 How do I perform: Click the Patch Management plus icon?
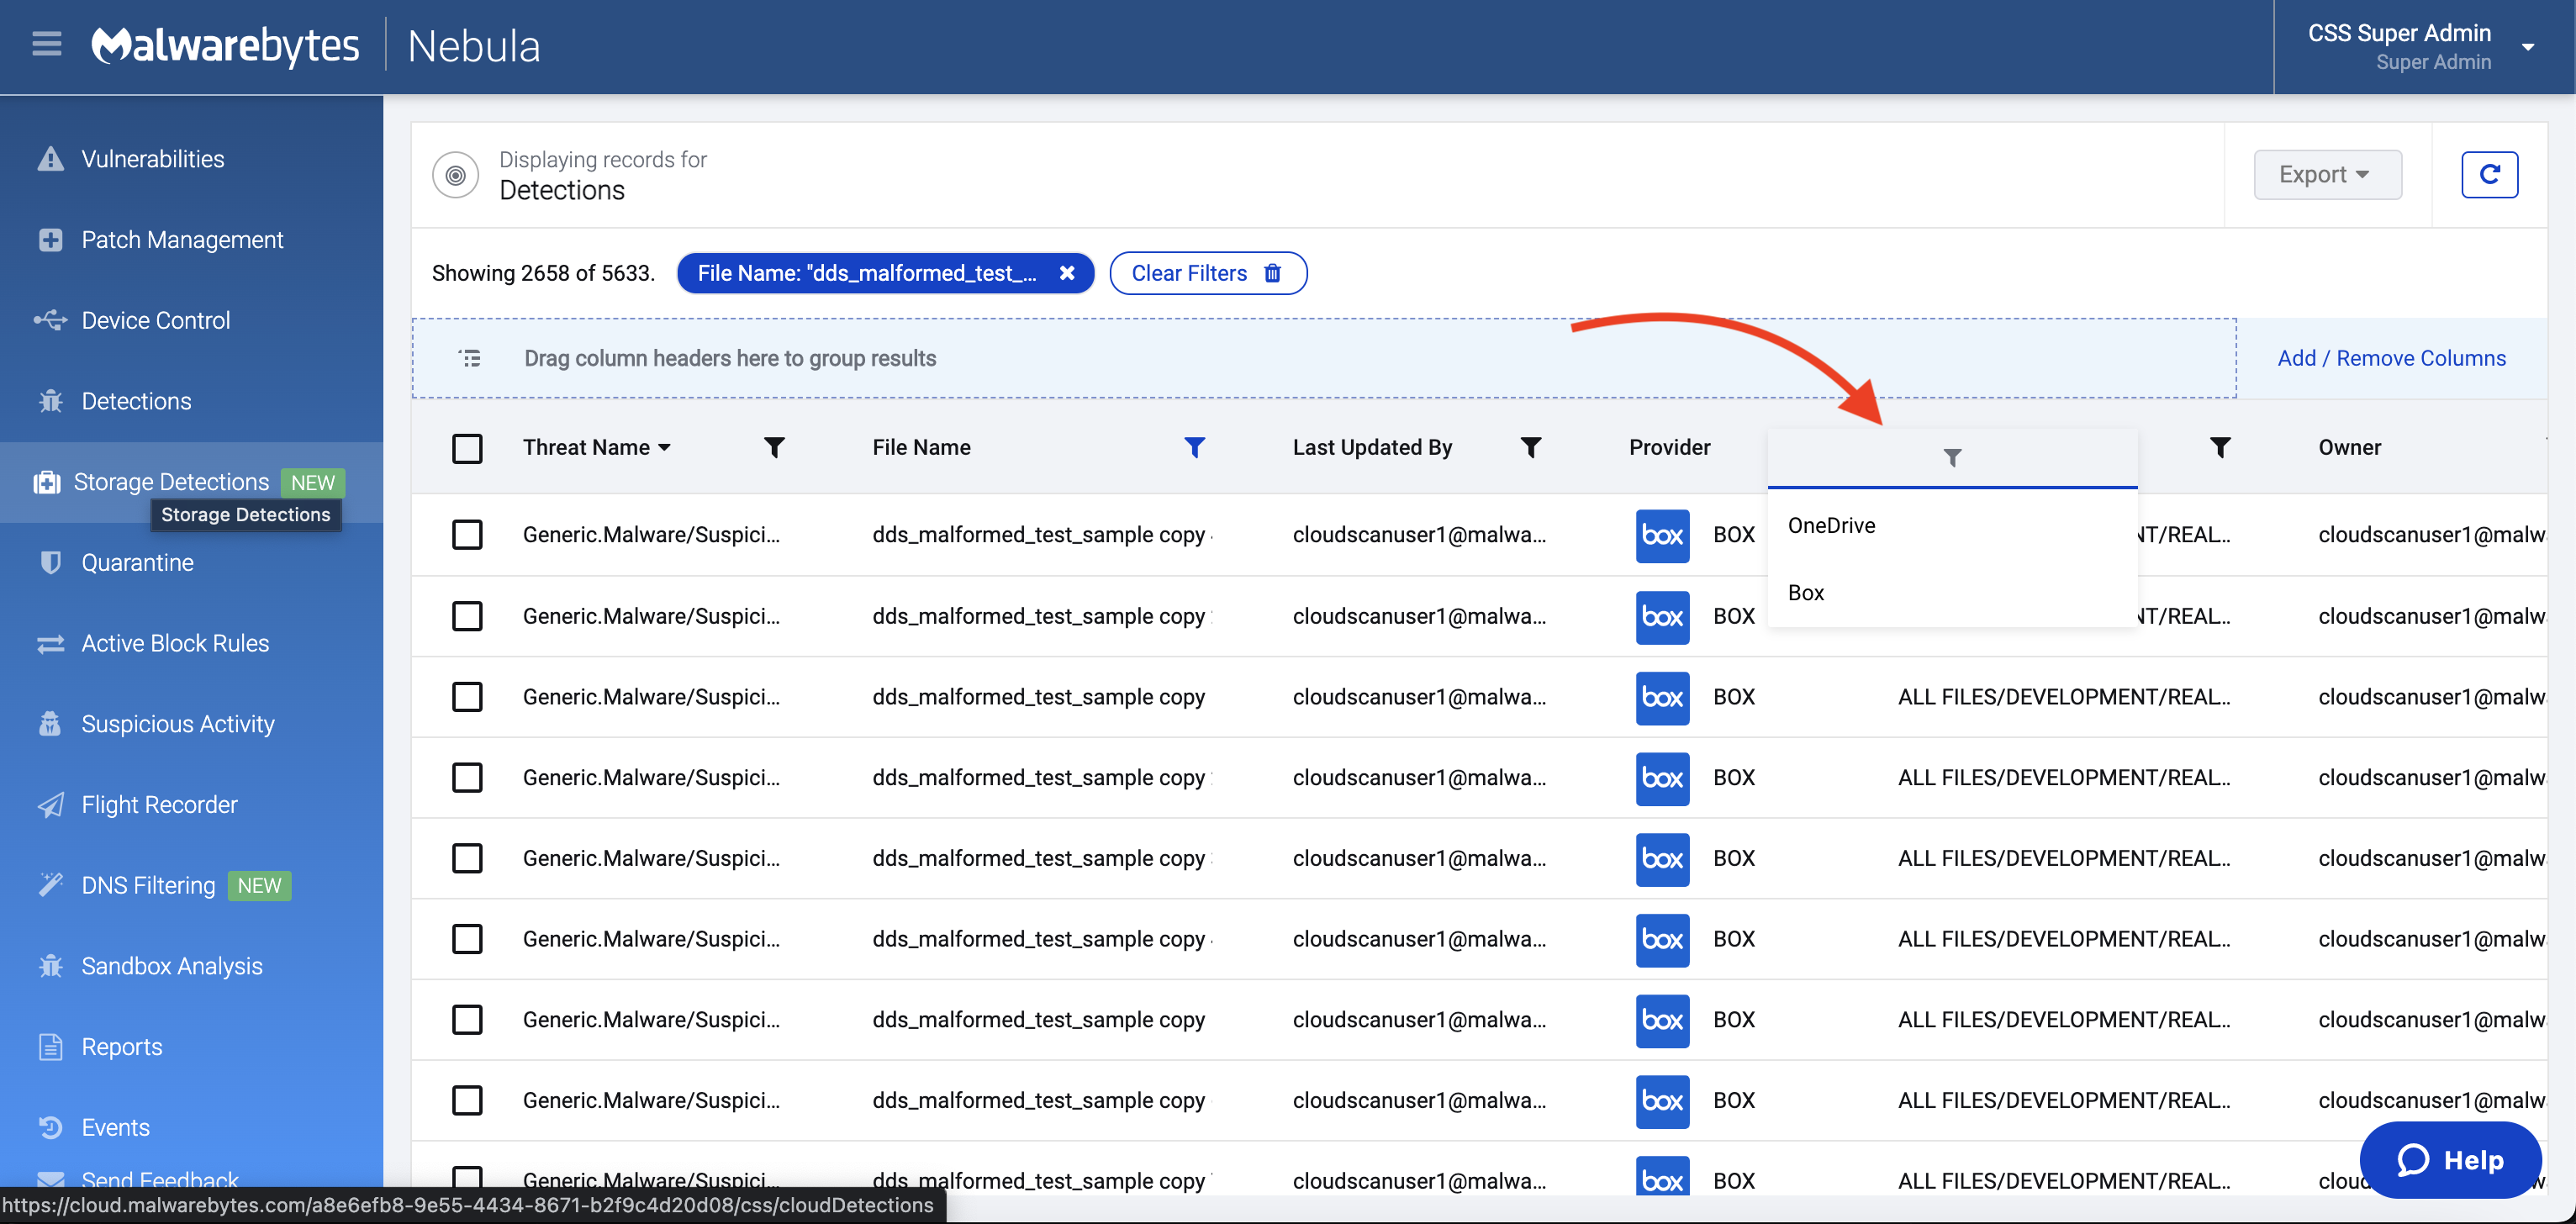point(50,240)
